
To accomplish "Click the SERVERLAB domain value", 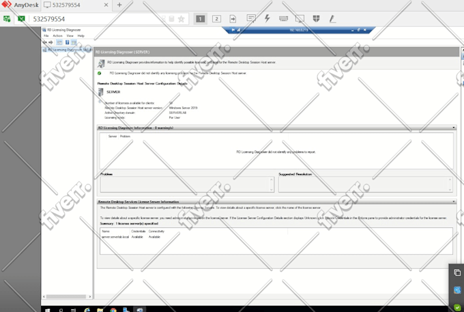I will coord(177,113).
